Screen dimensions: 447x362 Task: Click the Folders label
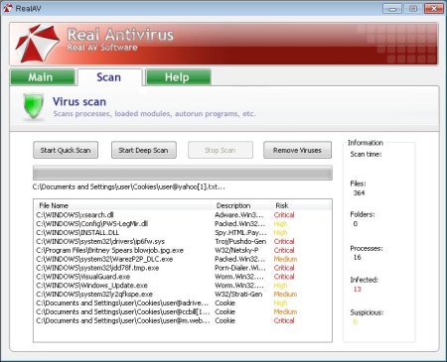coord(363,214)
